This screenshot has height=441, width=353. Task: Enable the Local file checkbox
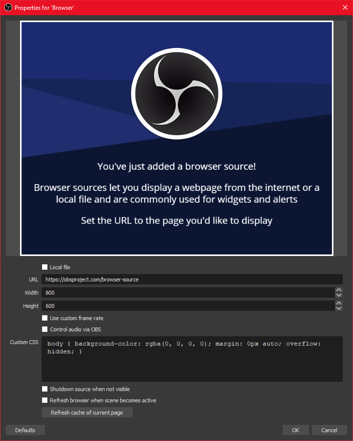tap(44, 267)
